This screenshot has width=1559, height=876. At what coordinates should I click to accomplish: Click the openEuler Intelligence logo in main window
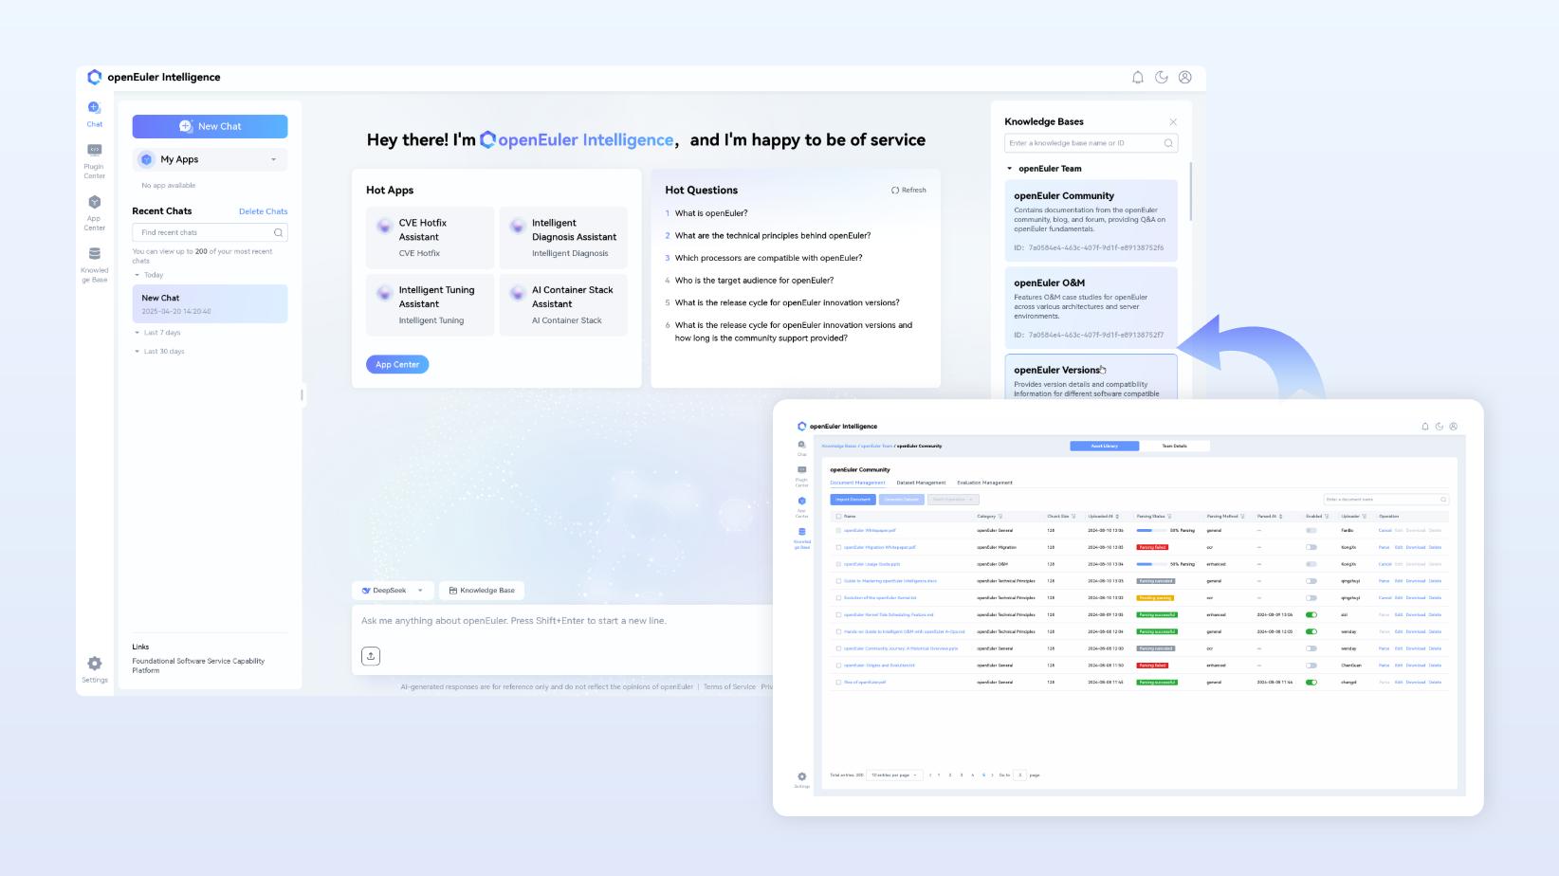[x=94, y=77]
